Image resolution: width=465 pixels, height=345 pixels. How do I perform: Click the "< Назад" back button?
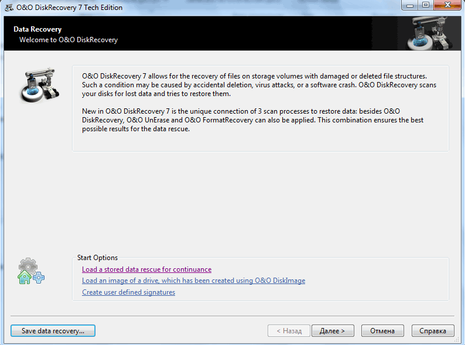tap(289, 331)
